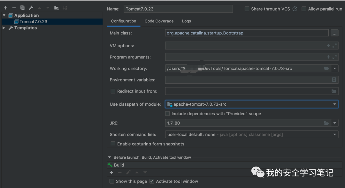Browse for JRE folder icon
The image size is (345, 188).
coord(326,123)
